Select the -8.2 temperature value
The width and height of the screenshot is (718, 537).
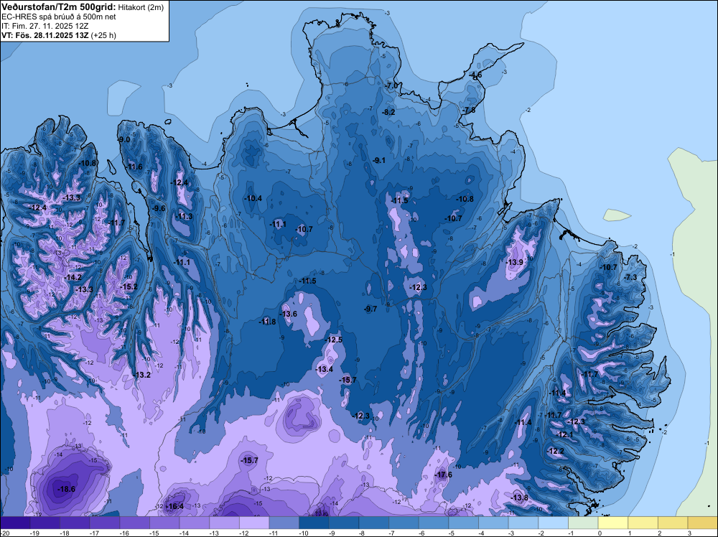pos(388,112)
